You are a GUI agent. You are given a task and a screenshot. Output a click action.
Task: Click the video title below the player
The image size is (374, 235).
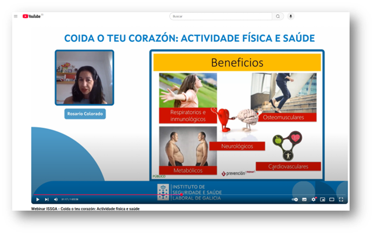tap(85, 208)
